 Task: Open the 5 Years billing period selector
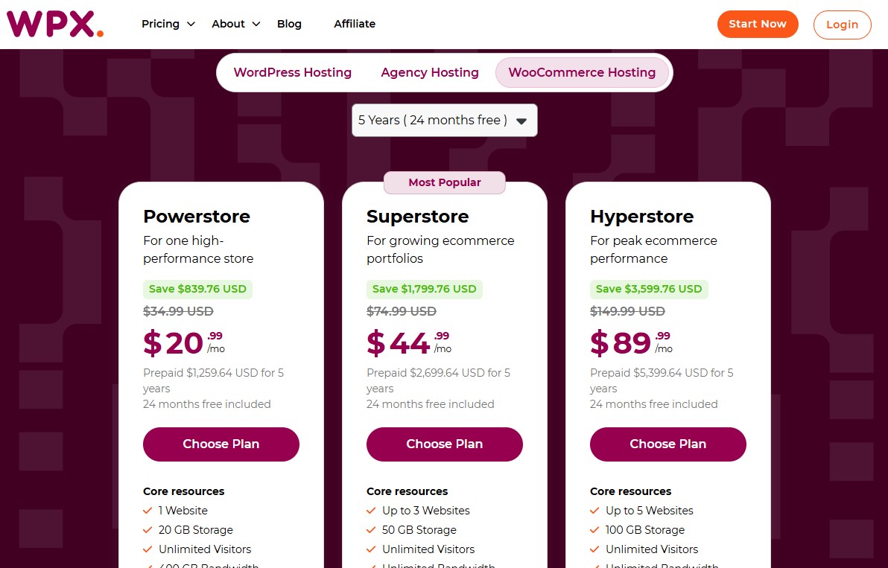click(x=444, y=120)
